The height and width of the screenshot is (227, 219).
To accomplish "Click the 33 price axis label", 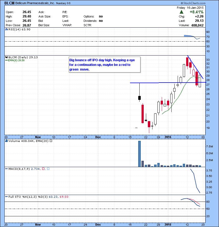I will click(208, 60).
